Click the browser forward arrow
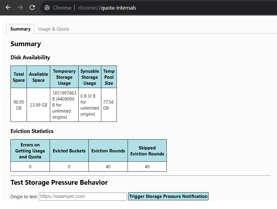277x209 pixels. tap(20, 7)
